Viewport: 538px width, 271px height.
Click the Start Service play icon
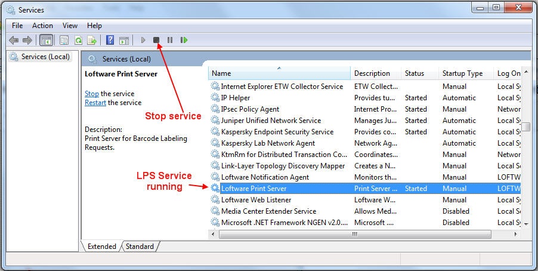[x=143, y=40]
